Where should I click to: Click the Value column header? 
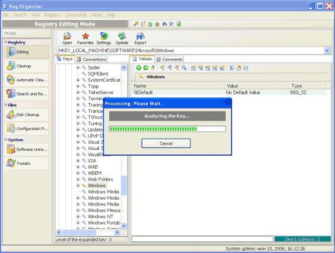(x=256, y=86)
